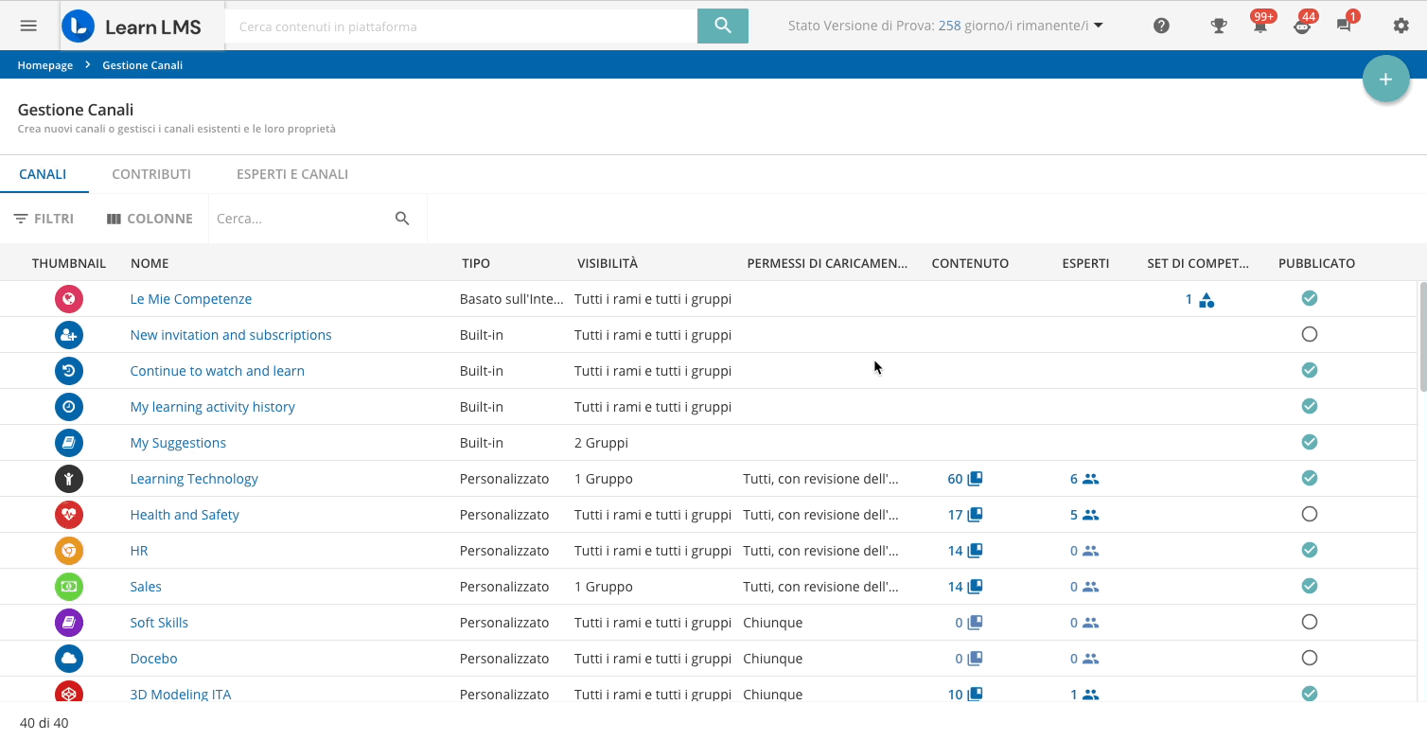Sort table by Visibilità column header
This screenshot has width=1427, height=740.
pos(608,263)
